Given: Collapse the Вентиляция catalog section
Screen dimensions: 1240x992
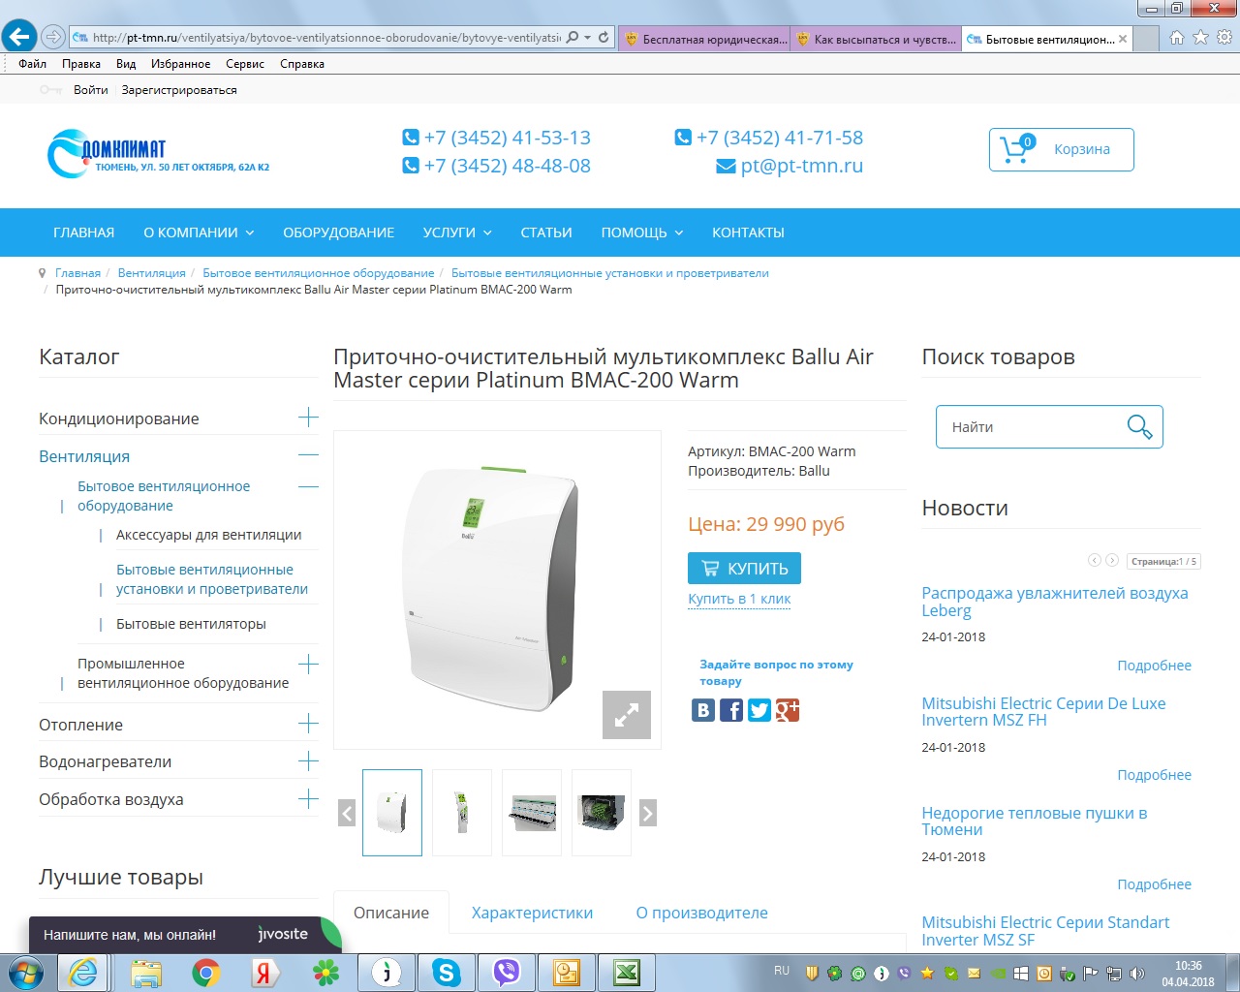Looking at the screenshot, I should (308, 455).
